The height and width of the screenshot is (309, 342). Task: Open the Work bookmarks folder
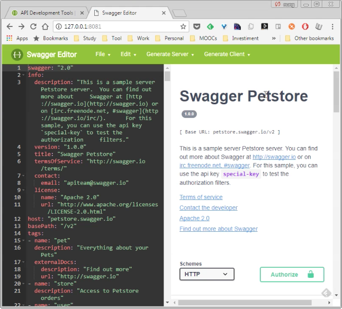(x=138, y=38)
